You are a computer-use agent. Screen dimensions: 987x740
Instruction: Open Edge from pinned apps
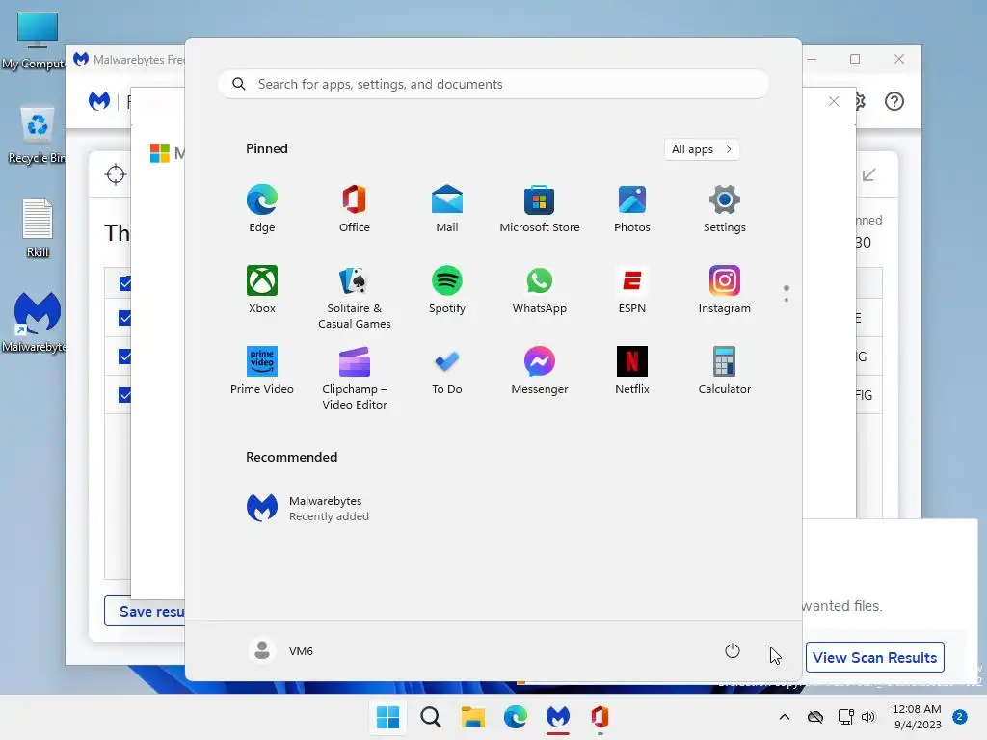pyautogui.click(x=262, y=209)
